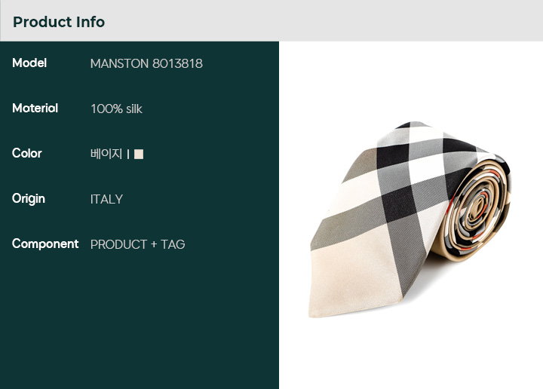The height and width of the screenshot is (389, 543).
Task: Select the Korean beige color name text
Action: [106, 154]
